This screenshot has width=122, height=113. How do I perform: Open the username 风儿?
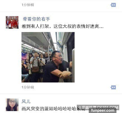26,101
